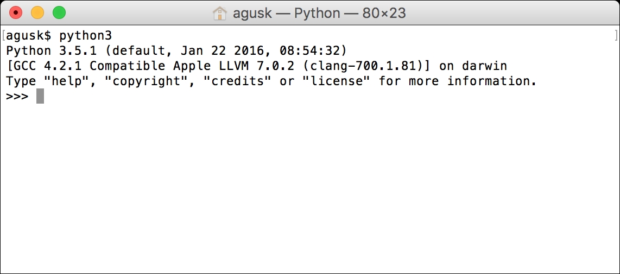The width and height of the screenshot is (620, 274).
Task: Click the home folder icon in title bar
Action: click(x=219, y=14)
